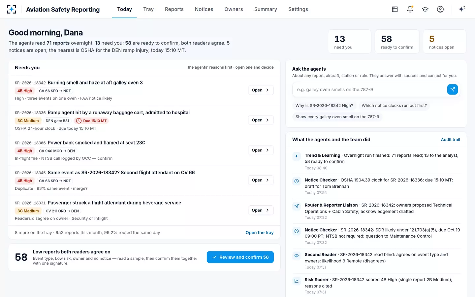475x297 pixels.
Task: Click the Trend & Learning sparkle icon
Action: (x=297, y=156)
